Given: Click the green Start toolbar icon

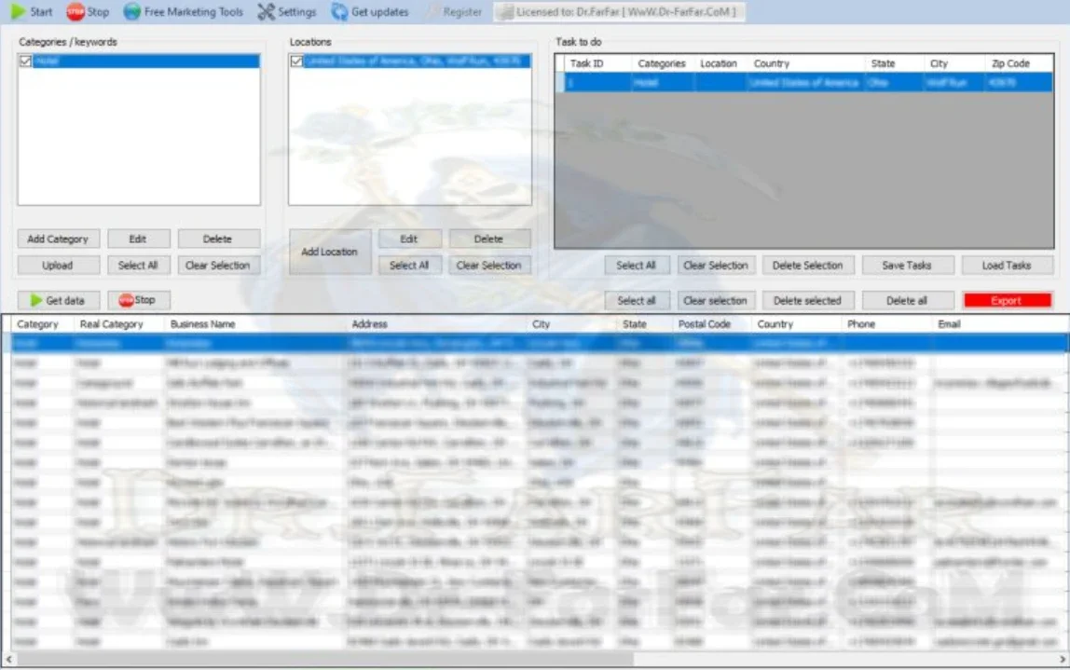Looking at the screenshot, I should (x=19, y=11).
